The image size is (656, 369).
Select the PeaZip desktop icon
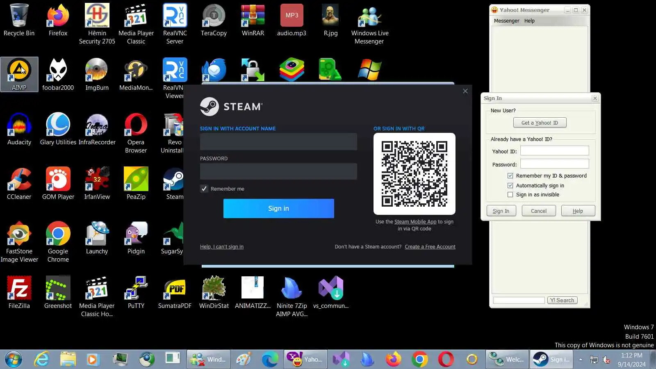(x=136, y=183)
